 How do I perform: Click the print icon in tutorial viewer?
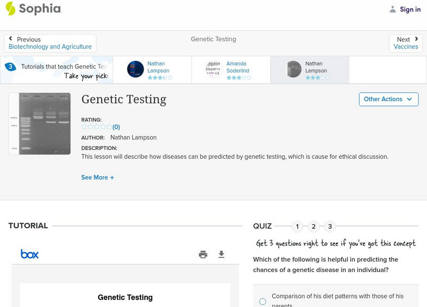[203, 254]
